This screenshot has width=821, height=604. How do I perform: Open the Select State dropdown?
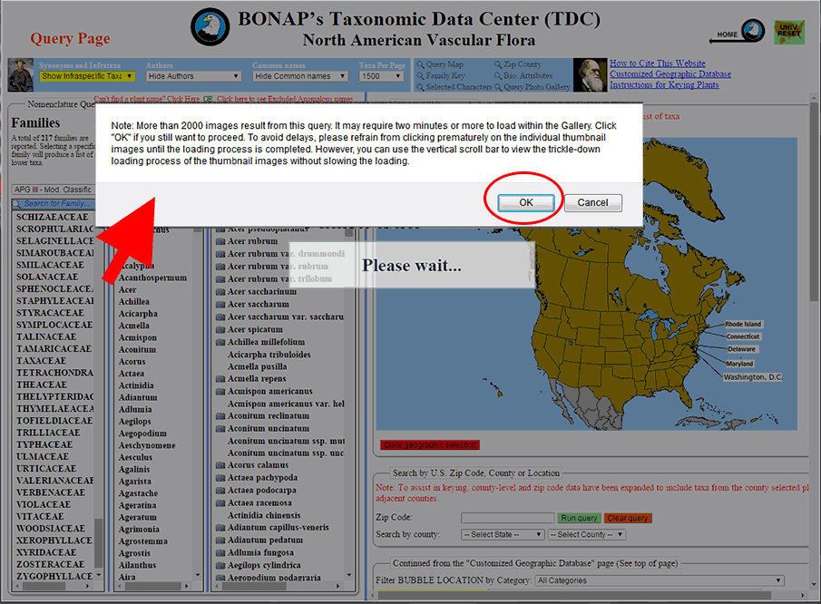pos(503,534)
